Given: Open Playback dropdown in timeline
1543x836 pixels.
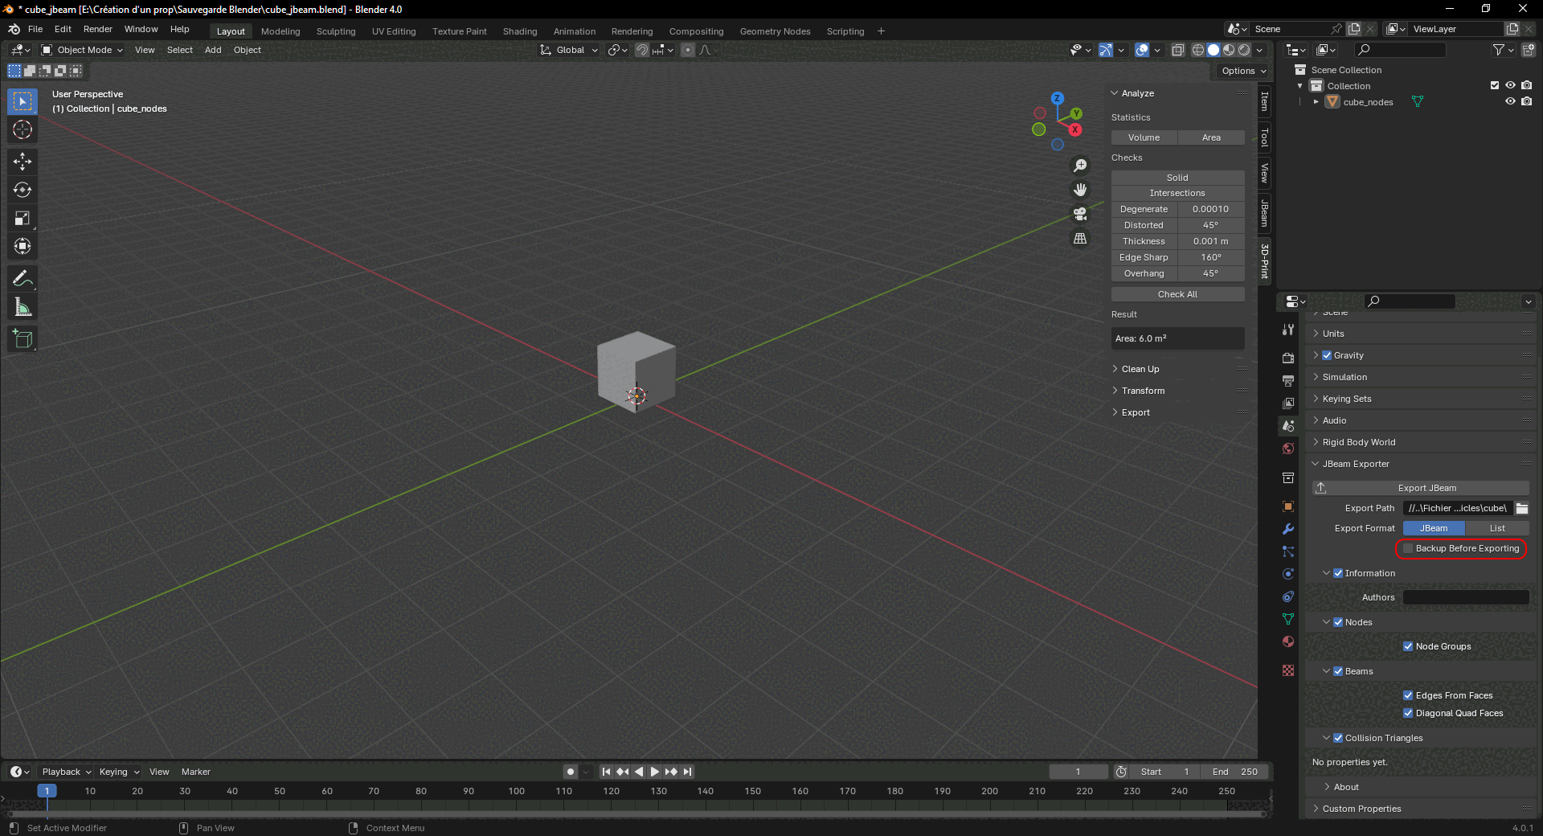Looking at the screenshot, I should point(67,772).
